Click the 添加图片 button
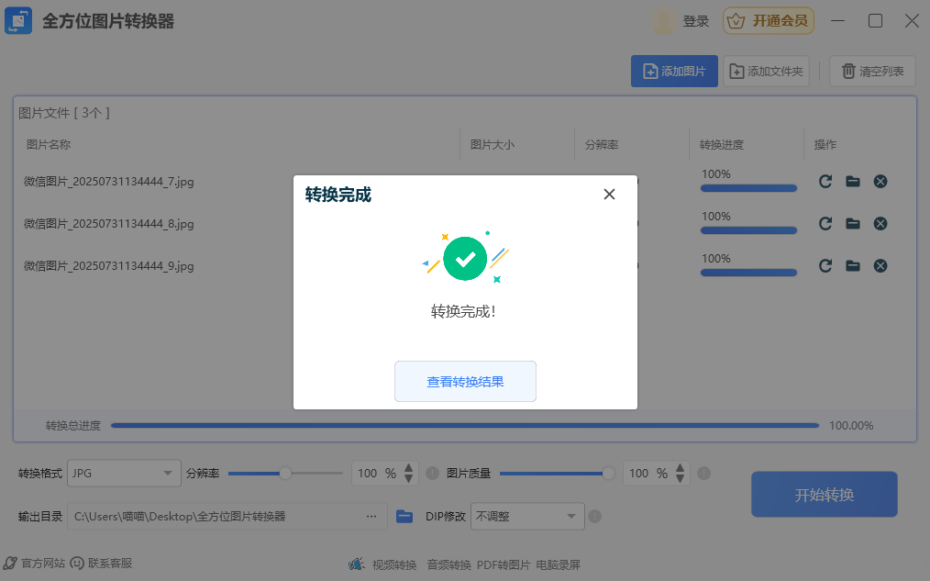The image size is (930, 581). [674, 72]
